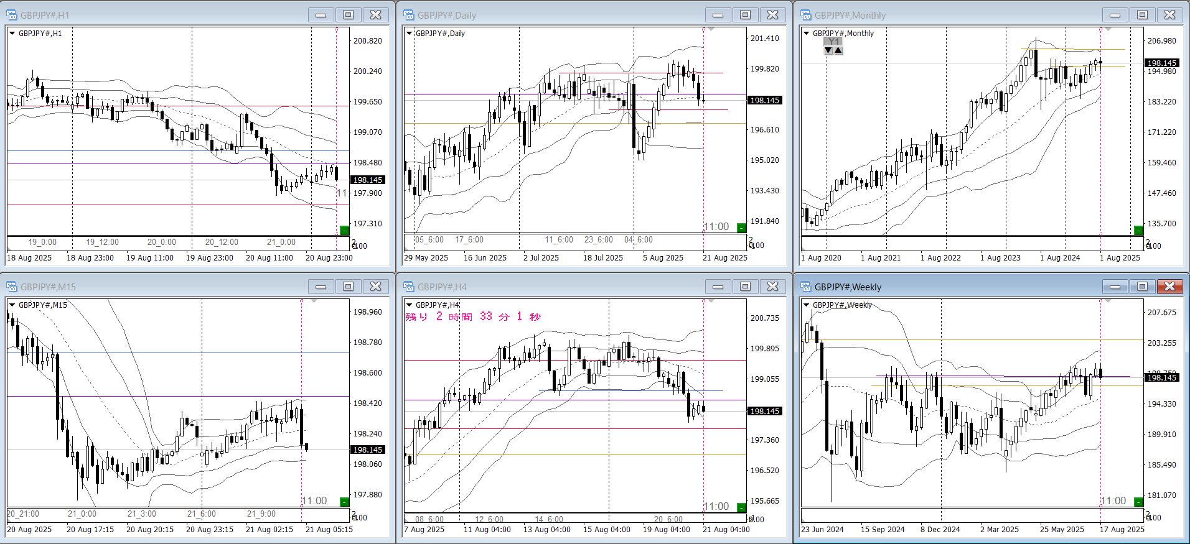Click the chart icon in the GBPJPY#,Weekly title bar
This screenshot has width=1190, height=544.
[x=806, y=287]
